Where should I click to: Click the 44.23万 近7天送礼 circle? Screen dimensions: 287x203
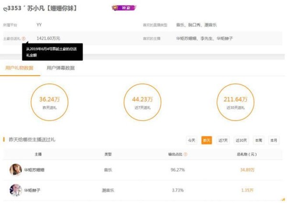[x=143, y=102]
